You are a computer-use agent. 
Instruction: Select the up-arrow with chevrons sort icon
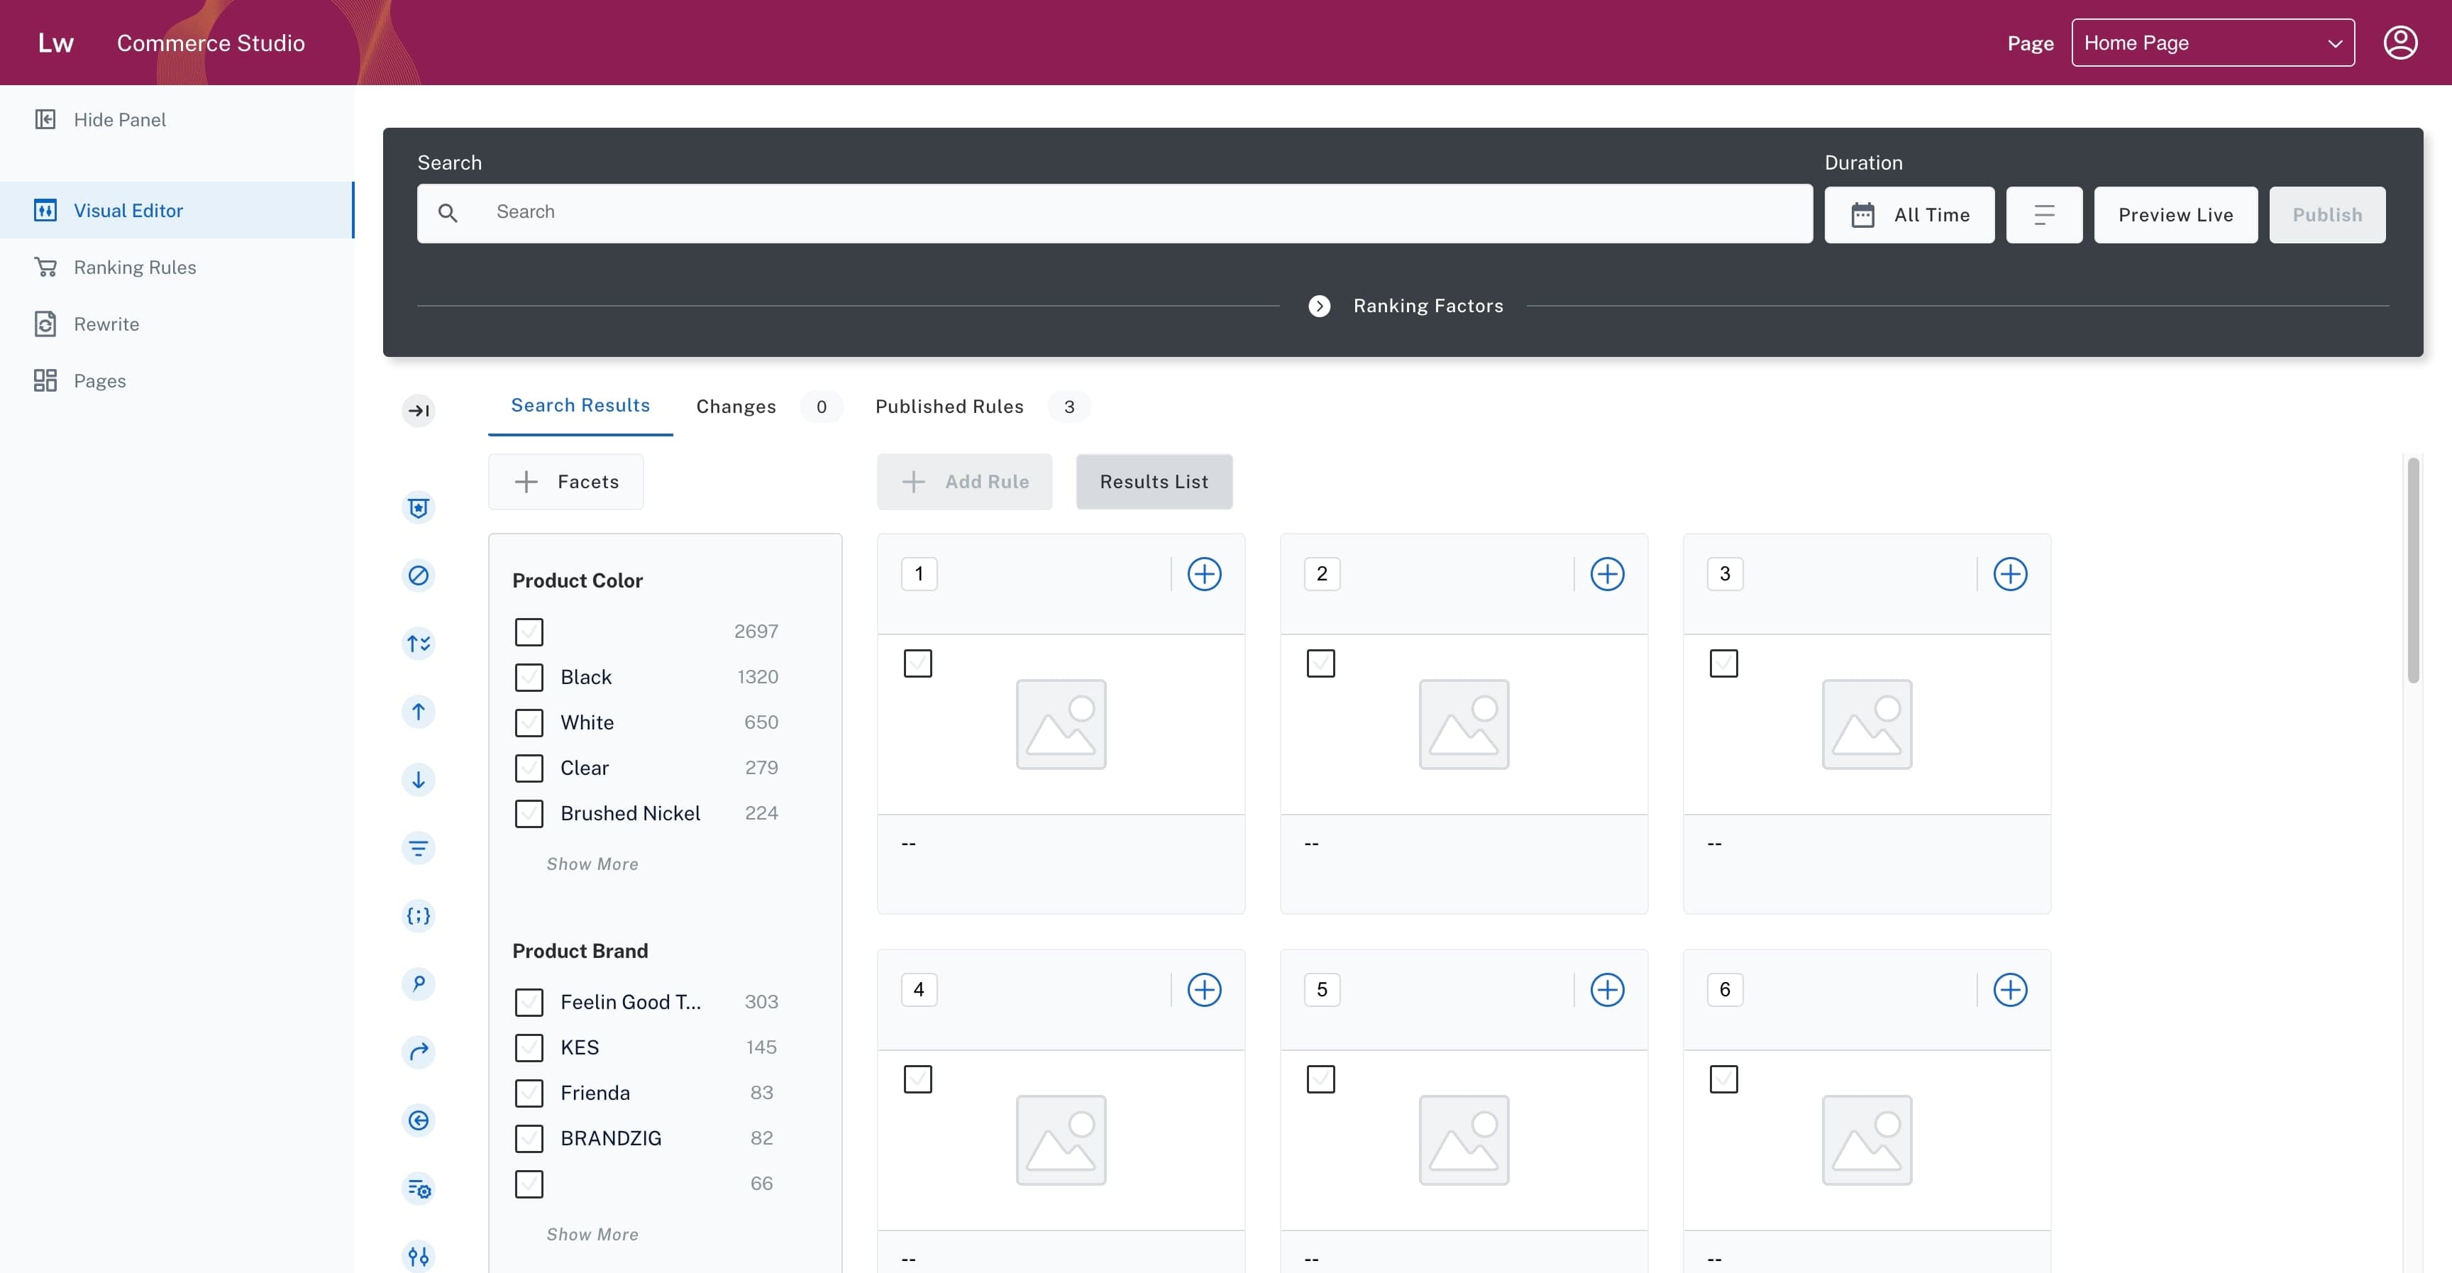pos(418,644)
